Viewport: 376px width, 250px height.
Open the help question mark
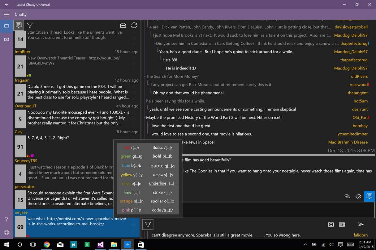pyautogui.click(x=6, y=219)
